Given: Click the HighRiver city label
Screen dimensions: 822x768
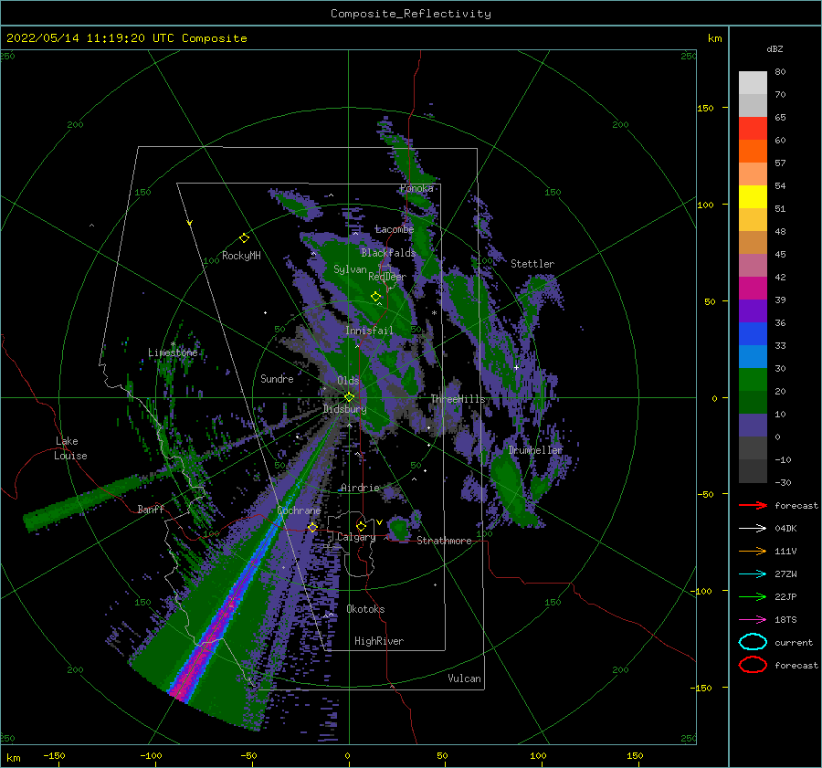Looking at the screenshot, I should [x=379, y=641].
